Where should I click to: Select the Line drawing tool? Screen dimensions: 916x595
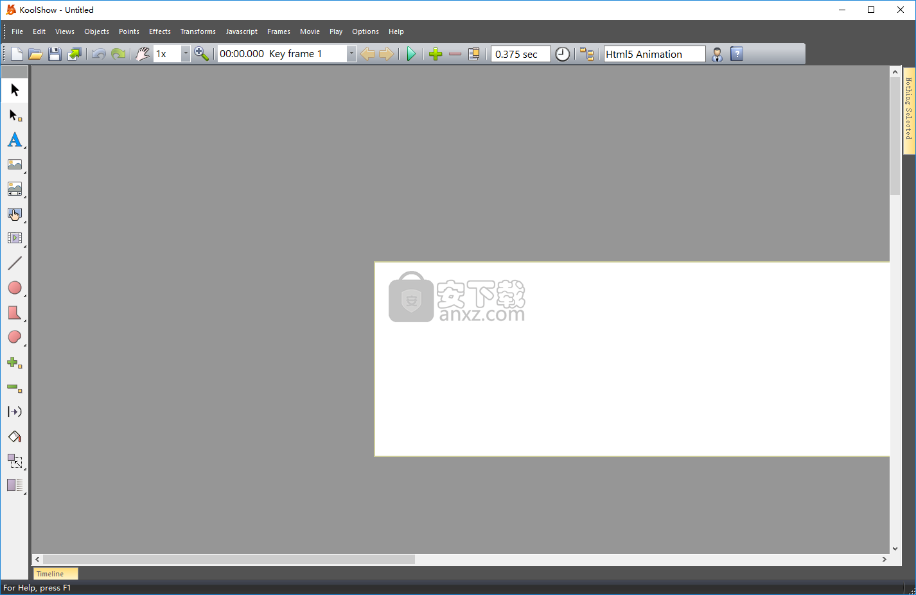click(x=15, y=263)
